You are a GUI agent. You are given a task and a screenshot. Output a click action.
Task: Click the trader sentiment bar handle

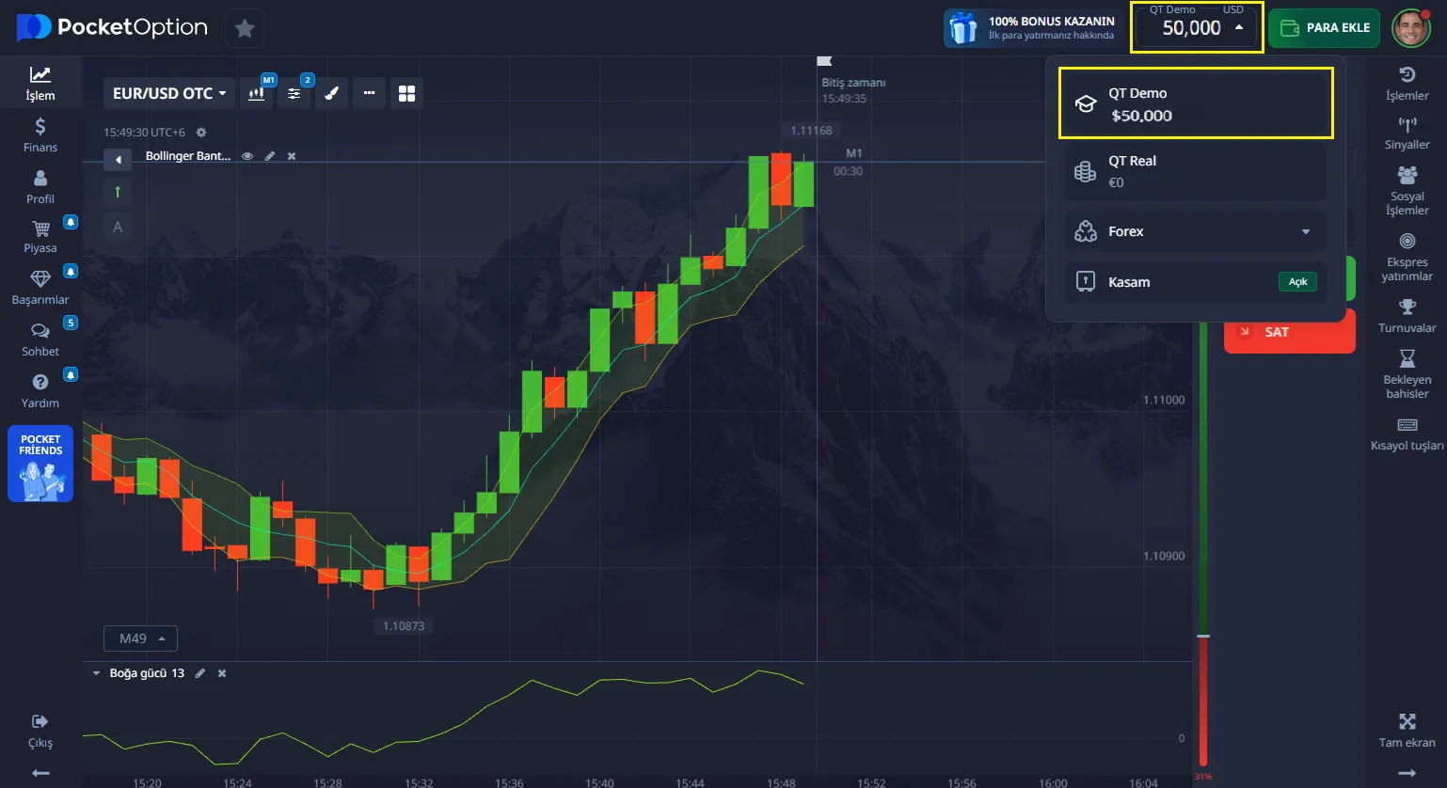click(1202, 637)
